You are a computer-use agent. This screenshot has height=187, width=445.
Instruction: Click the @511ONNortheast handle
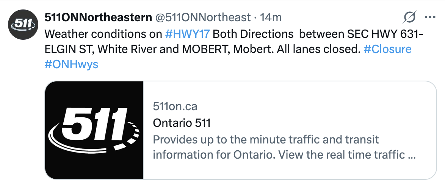(203, 17)
